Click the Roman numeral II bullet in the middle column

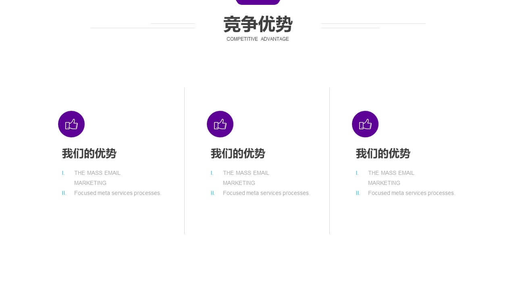tap(212, 193)
